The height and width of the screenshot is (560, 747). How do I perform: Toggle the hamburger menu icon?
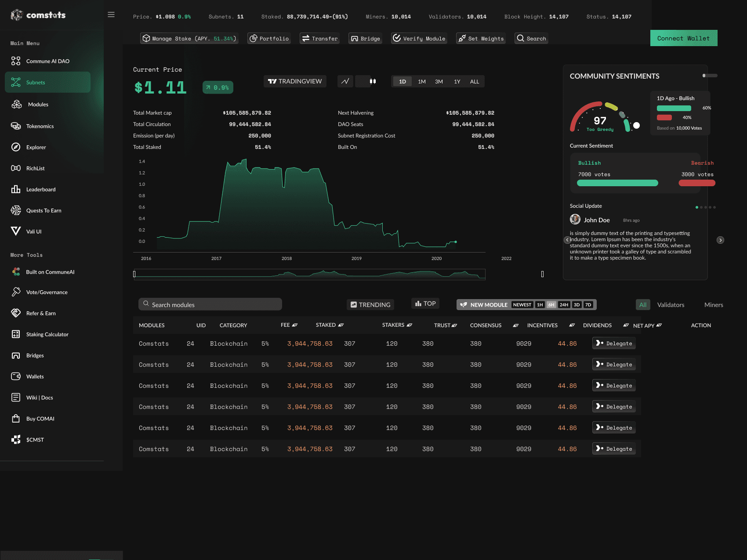(111, 14)
